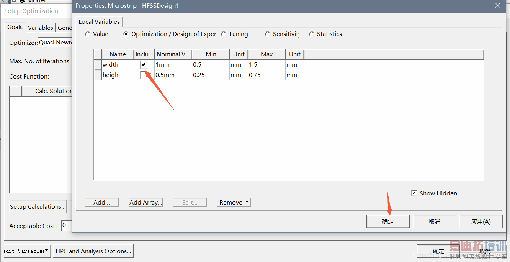Viewport: 510px width, 262px height.
Task: Switch to Variables tab in Setup Optimization
Action: pyautogui.click(x=41, y=28)
